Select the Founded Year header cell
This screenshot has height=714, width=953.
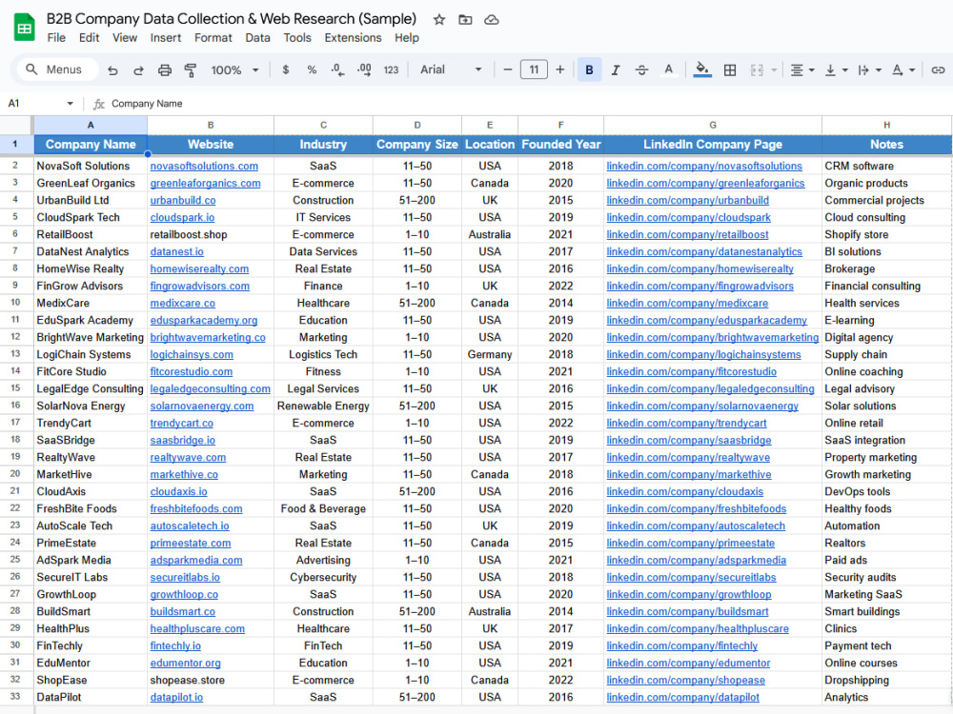(560, 145)
